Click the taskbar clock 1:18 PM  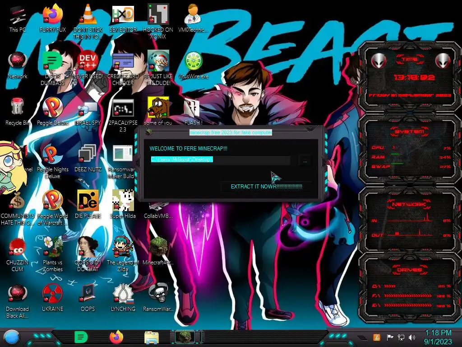pos(438,337)
